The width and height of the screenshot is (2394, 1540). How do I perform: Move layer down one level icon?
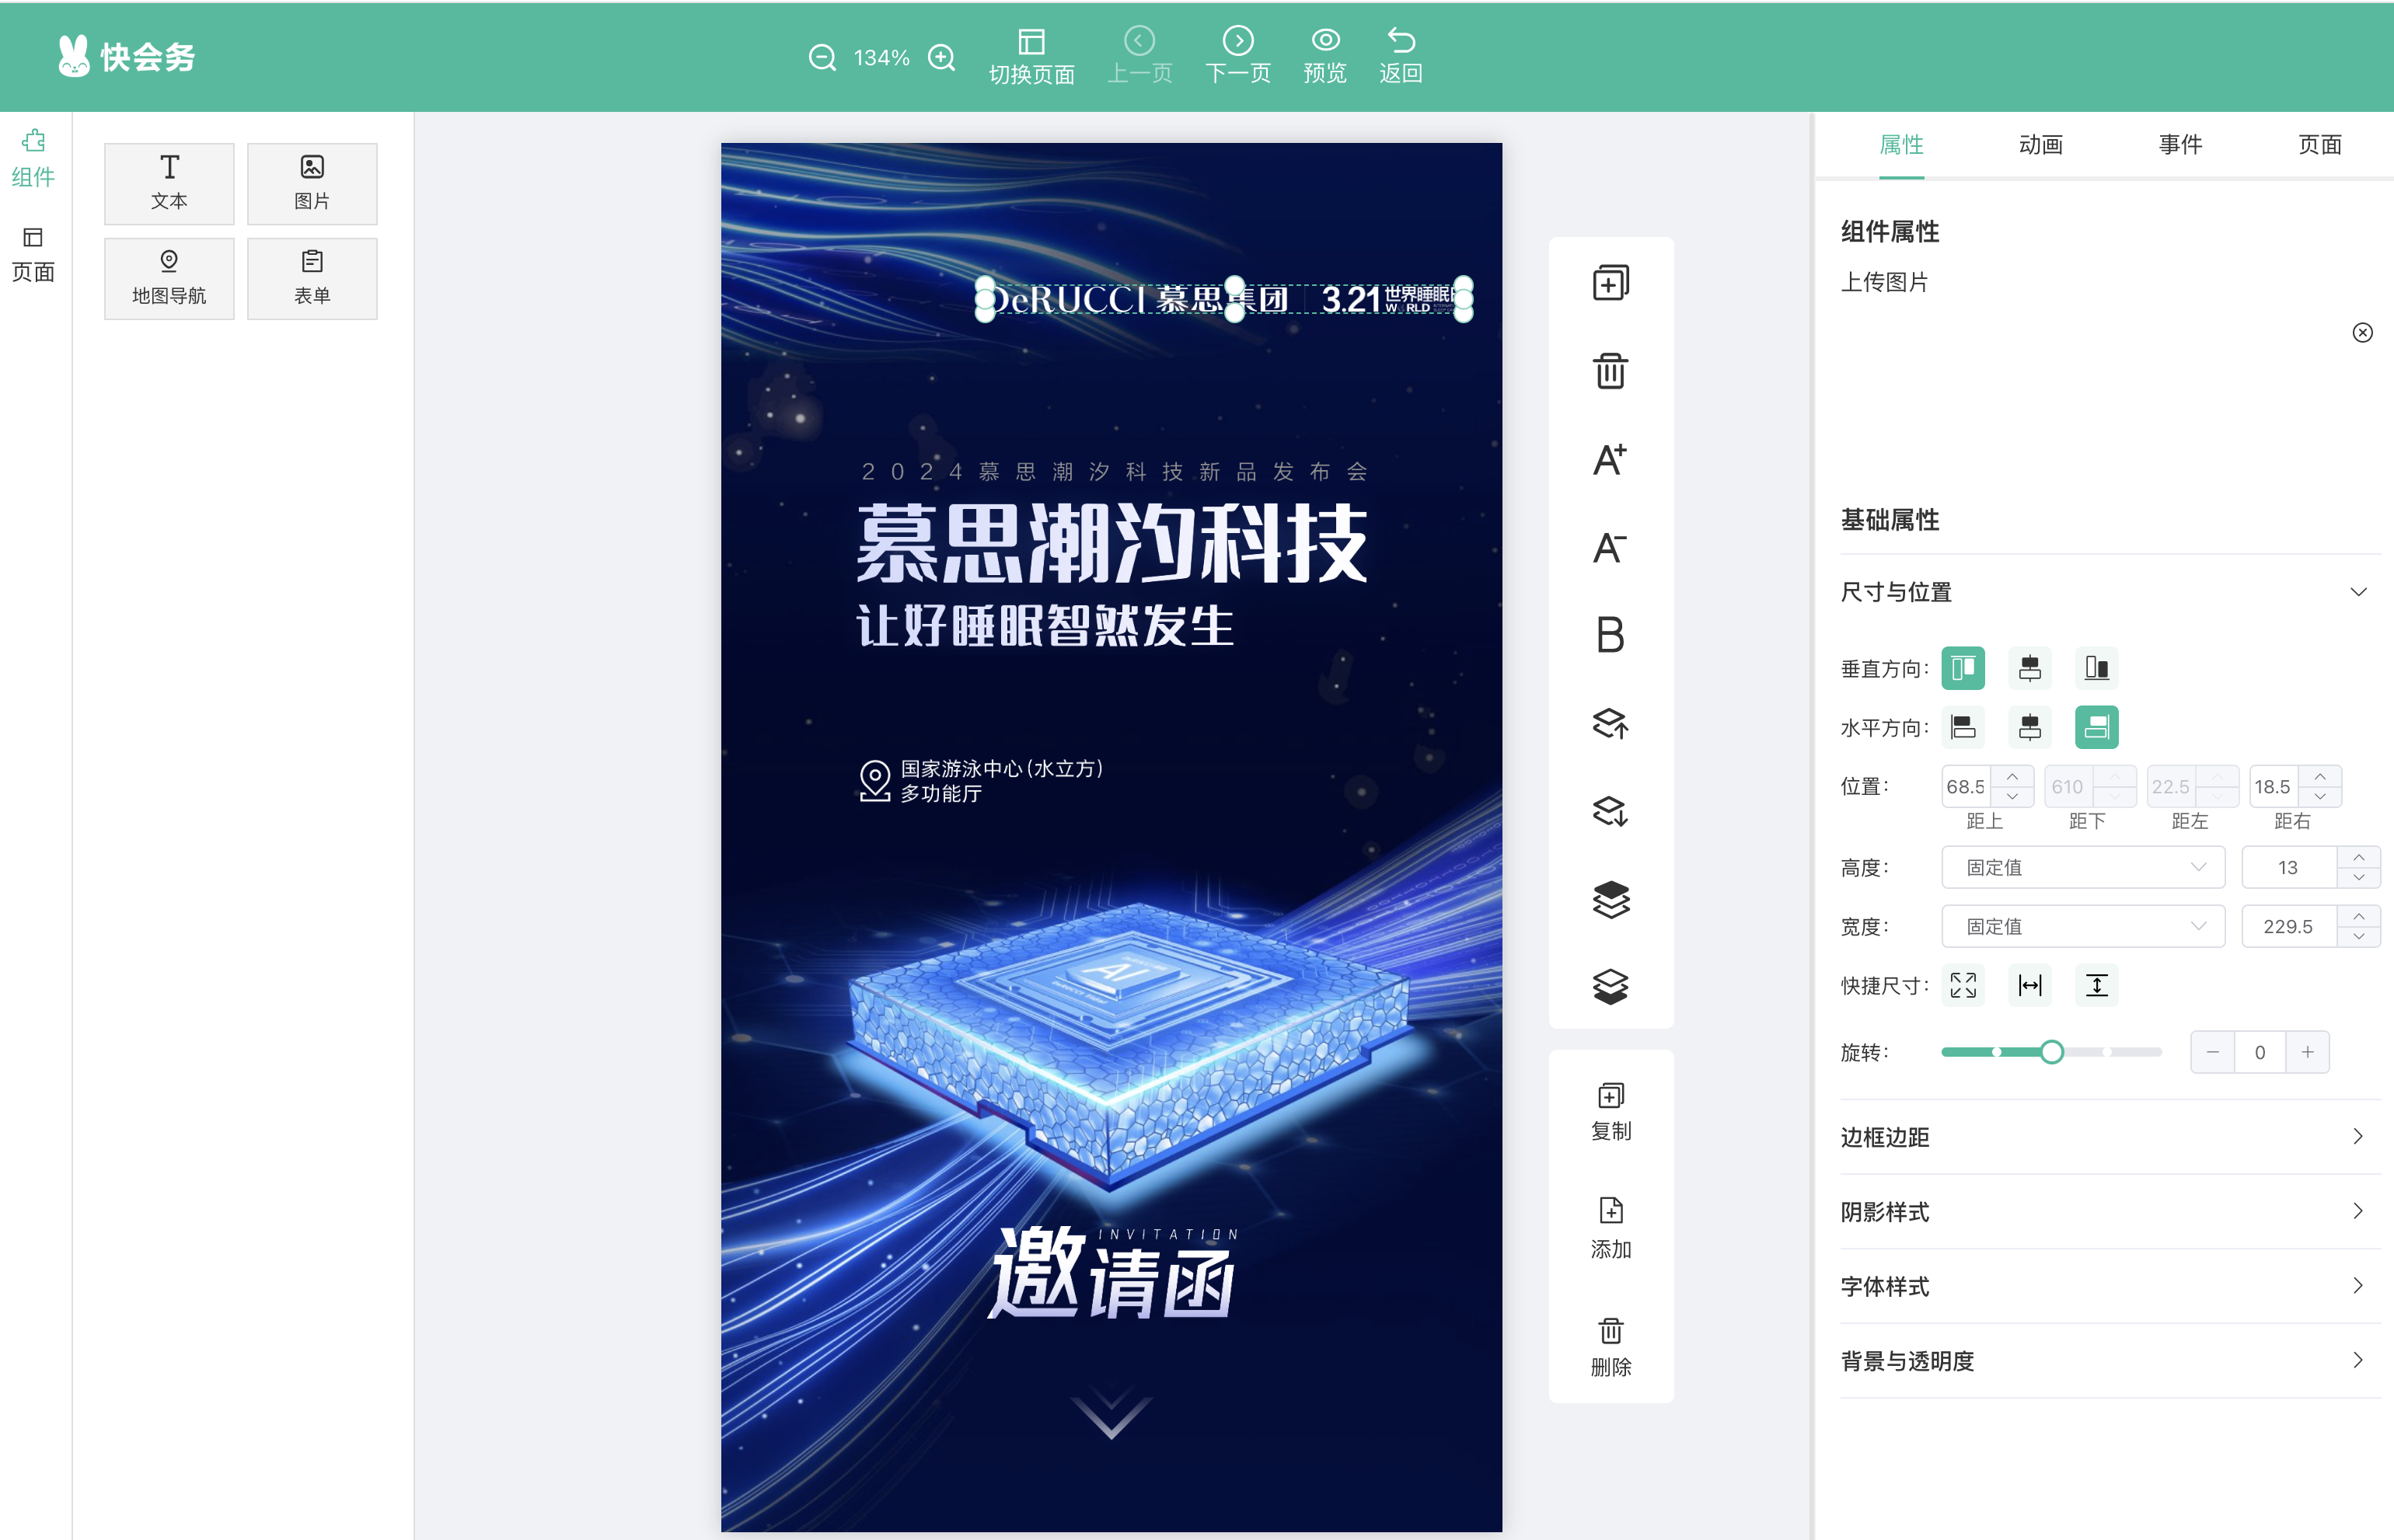pos(1611,811)
